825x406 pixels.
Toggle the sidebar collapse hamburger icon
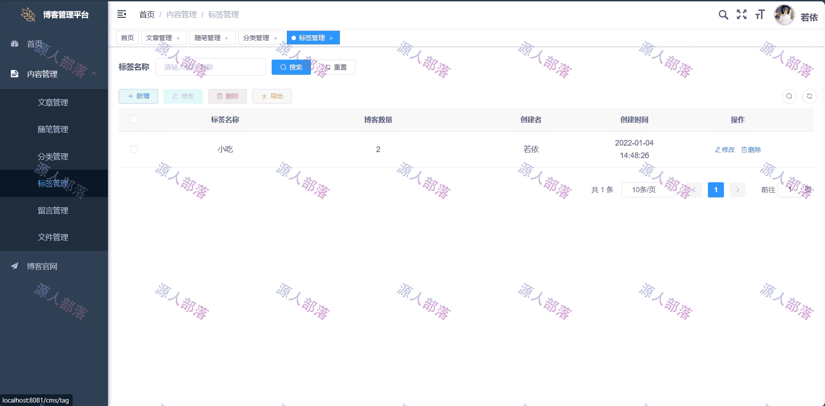pyautogui.click(x=122, y=14)
